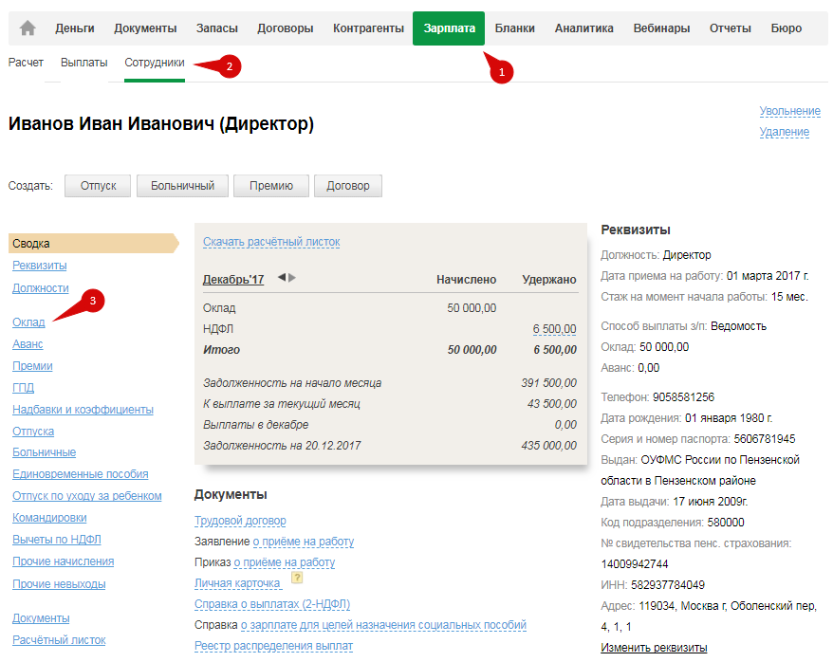
Task: Open ГПД in the sidebar
Action: click(24, 388)
